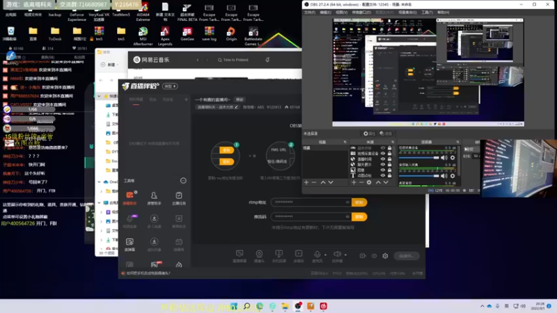
Task: Open the room manager assistant tool
Action: tap(154, 198)
